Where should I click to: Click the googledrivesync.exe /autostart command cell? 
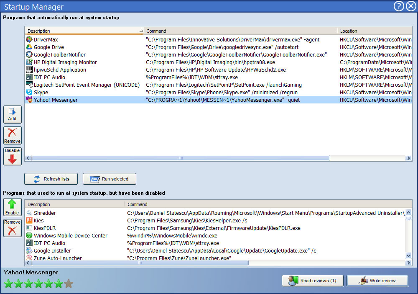(x=222, y=47)
